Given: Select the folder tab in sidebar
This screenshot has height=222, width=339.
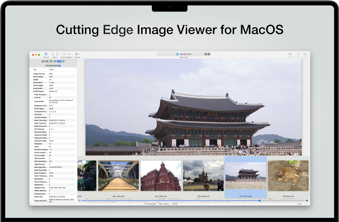Looking at the screenshot, I should 43,61.
